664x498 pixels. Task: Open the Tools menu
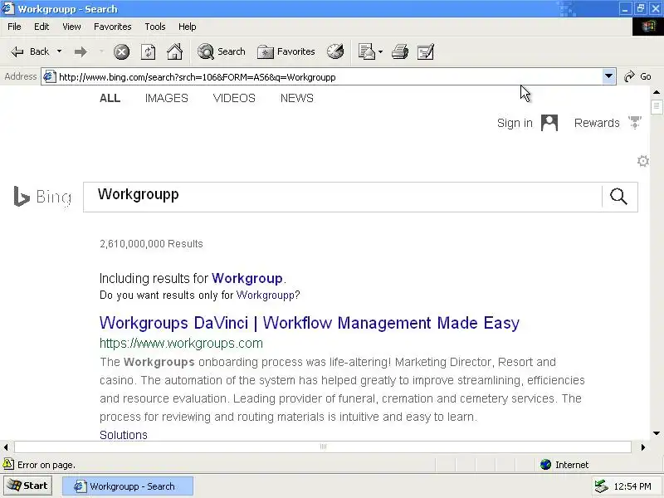155,27
